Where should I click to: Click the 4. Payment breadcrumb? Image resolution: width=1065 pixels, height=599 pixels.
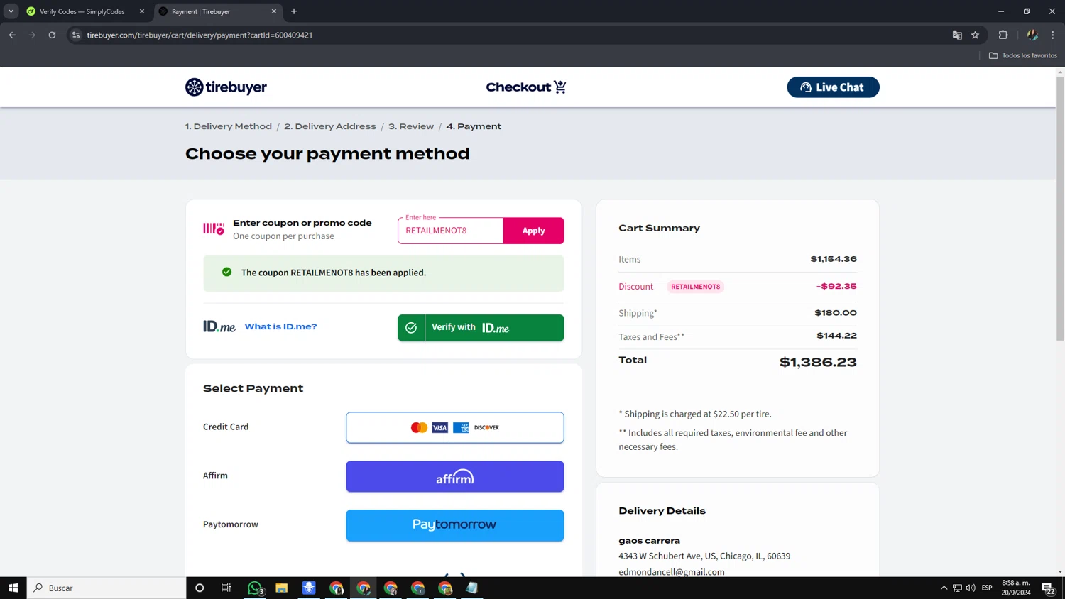pyautogui.click(x=474, y=126)
